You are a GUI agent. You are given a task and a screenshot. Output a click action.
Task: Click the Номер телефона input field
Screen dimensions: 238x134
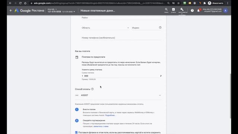coord(122,38)
